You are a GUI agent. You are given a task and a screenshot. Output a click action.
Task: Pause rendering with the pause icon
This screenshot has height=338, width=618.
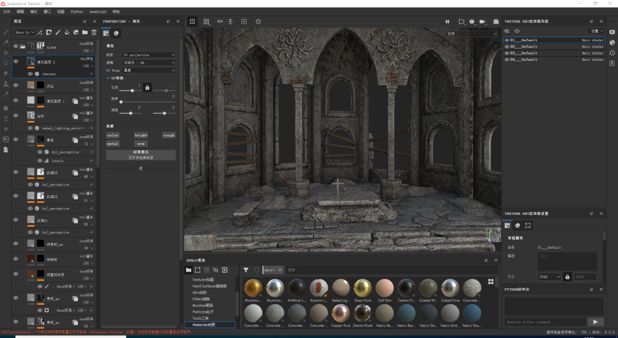click(x=447, y=22)
